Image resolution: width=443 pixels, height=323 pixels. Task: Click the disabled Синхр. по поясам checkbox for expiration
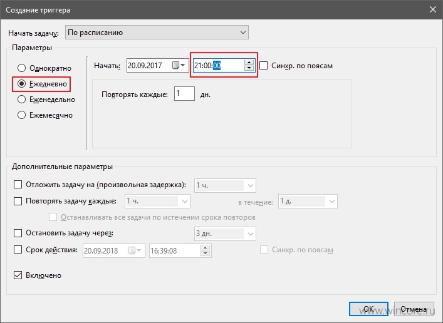264,250
